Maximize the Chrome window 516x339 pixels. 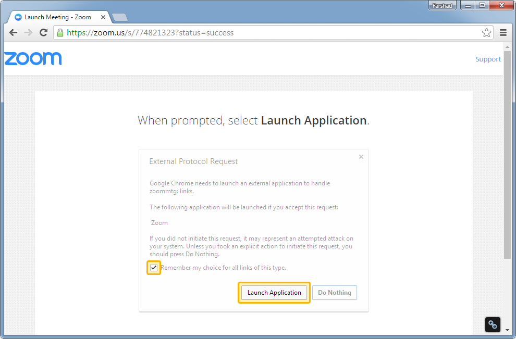(x=482, y=6)
